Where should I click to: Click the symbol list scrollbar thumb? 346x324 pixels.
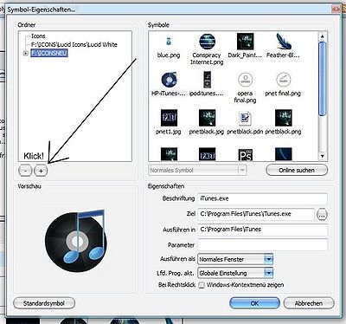(323, 79)
